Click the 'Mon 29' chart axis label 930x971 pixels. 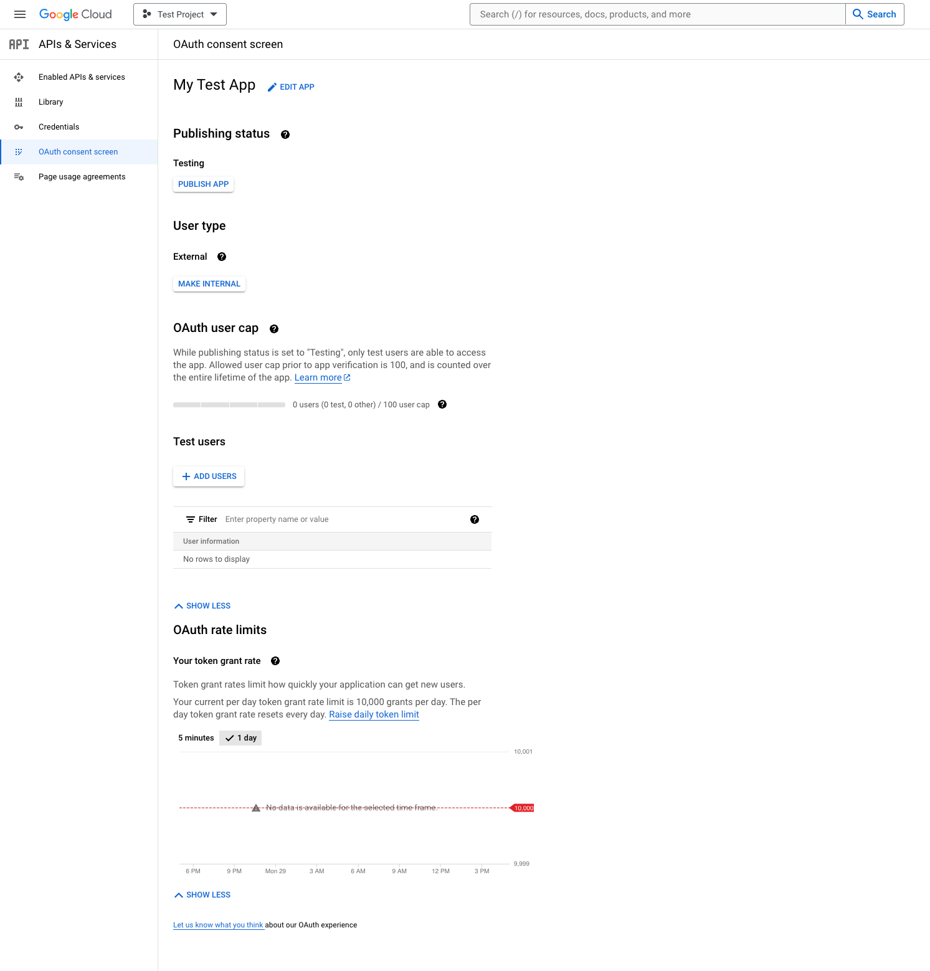(x=275, y=871)
